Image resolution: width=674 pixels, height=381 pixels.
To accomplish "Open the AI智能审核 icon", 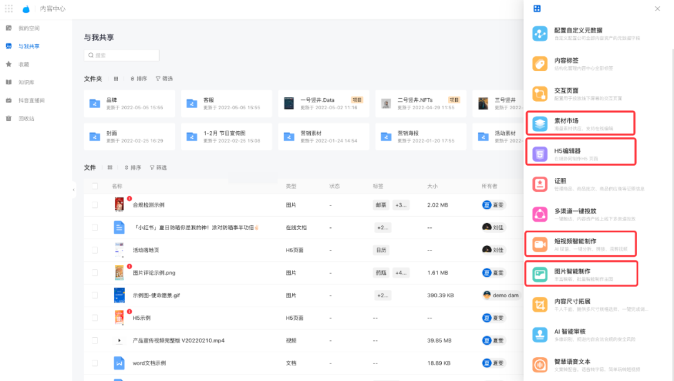I will [x=540, y=335].
